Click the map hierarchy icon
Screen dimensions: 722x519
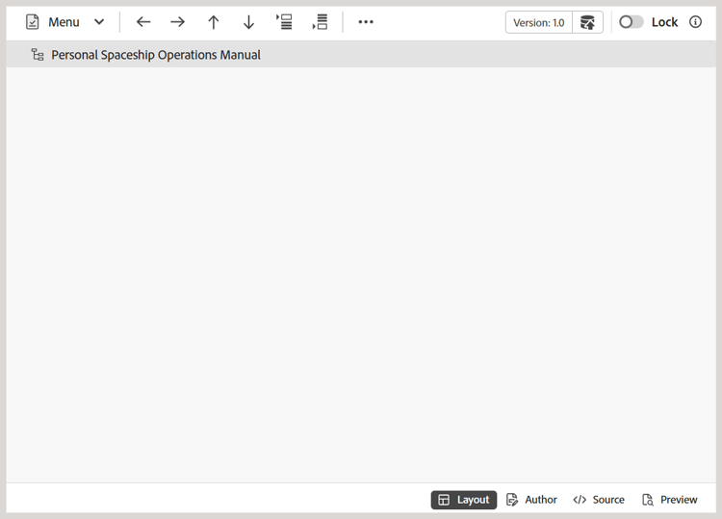coord(38,55)
